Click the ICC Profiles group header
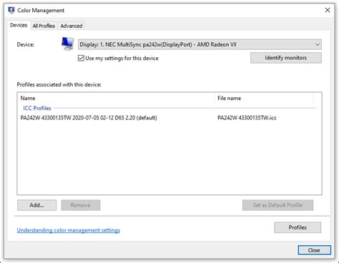Screen dimensions: 339x263 pos(37,108)
